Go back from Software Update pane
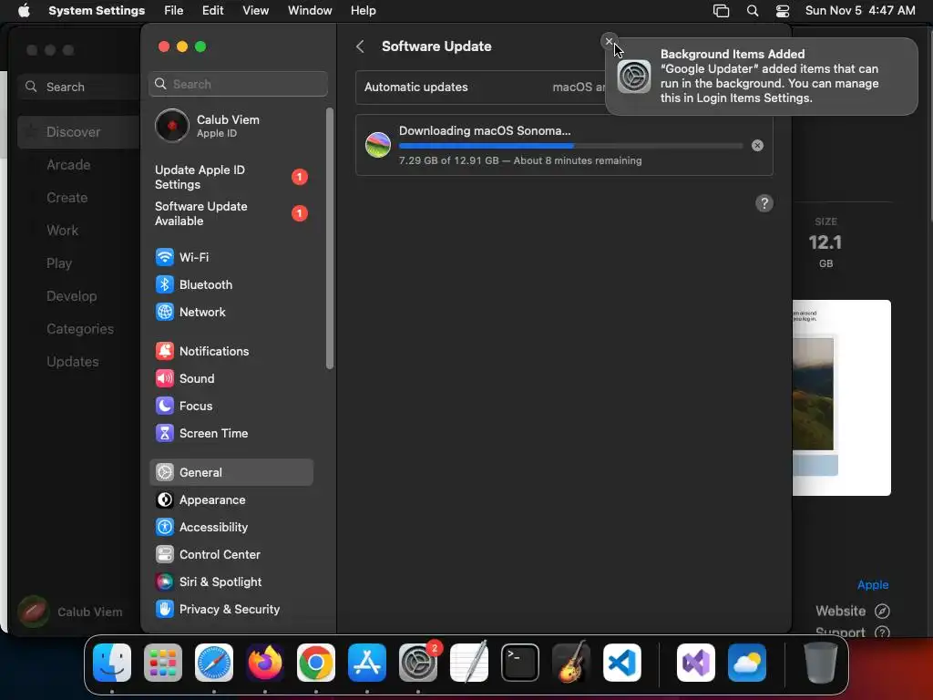Screen dimensions: 933x700 point(360,46)
